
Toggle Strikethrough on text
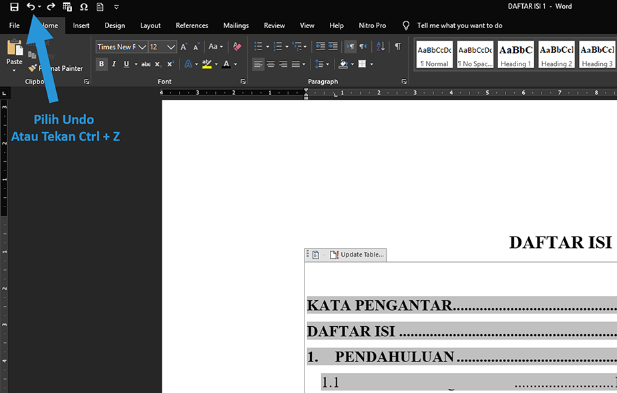[146, 64]
